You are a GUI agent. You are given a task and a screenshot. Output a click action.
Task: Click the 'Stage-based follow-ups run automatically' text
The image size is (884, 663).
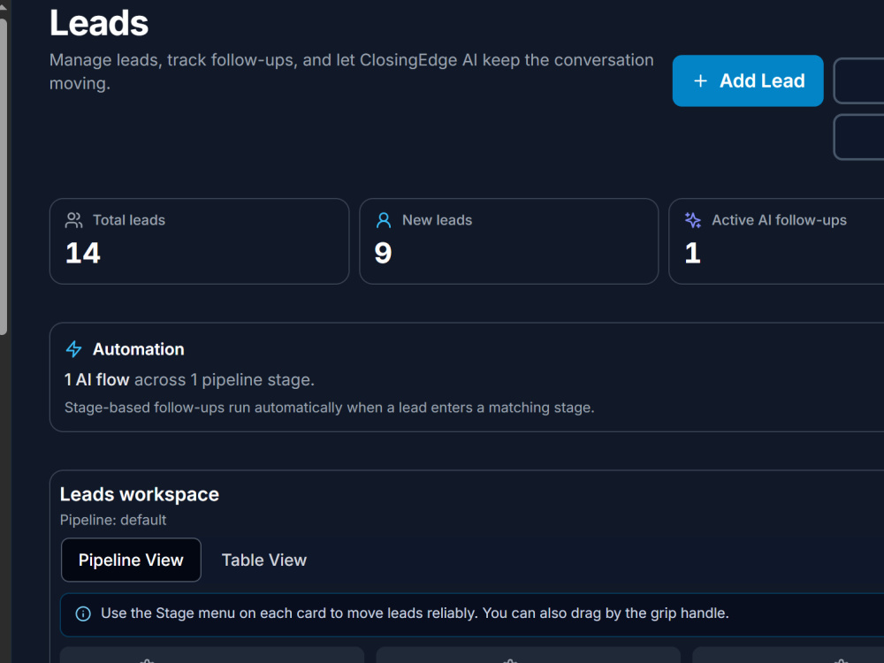pyautogui.click(x=329, y=408)
